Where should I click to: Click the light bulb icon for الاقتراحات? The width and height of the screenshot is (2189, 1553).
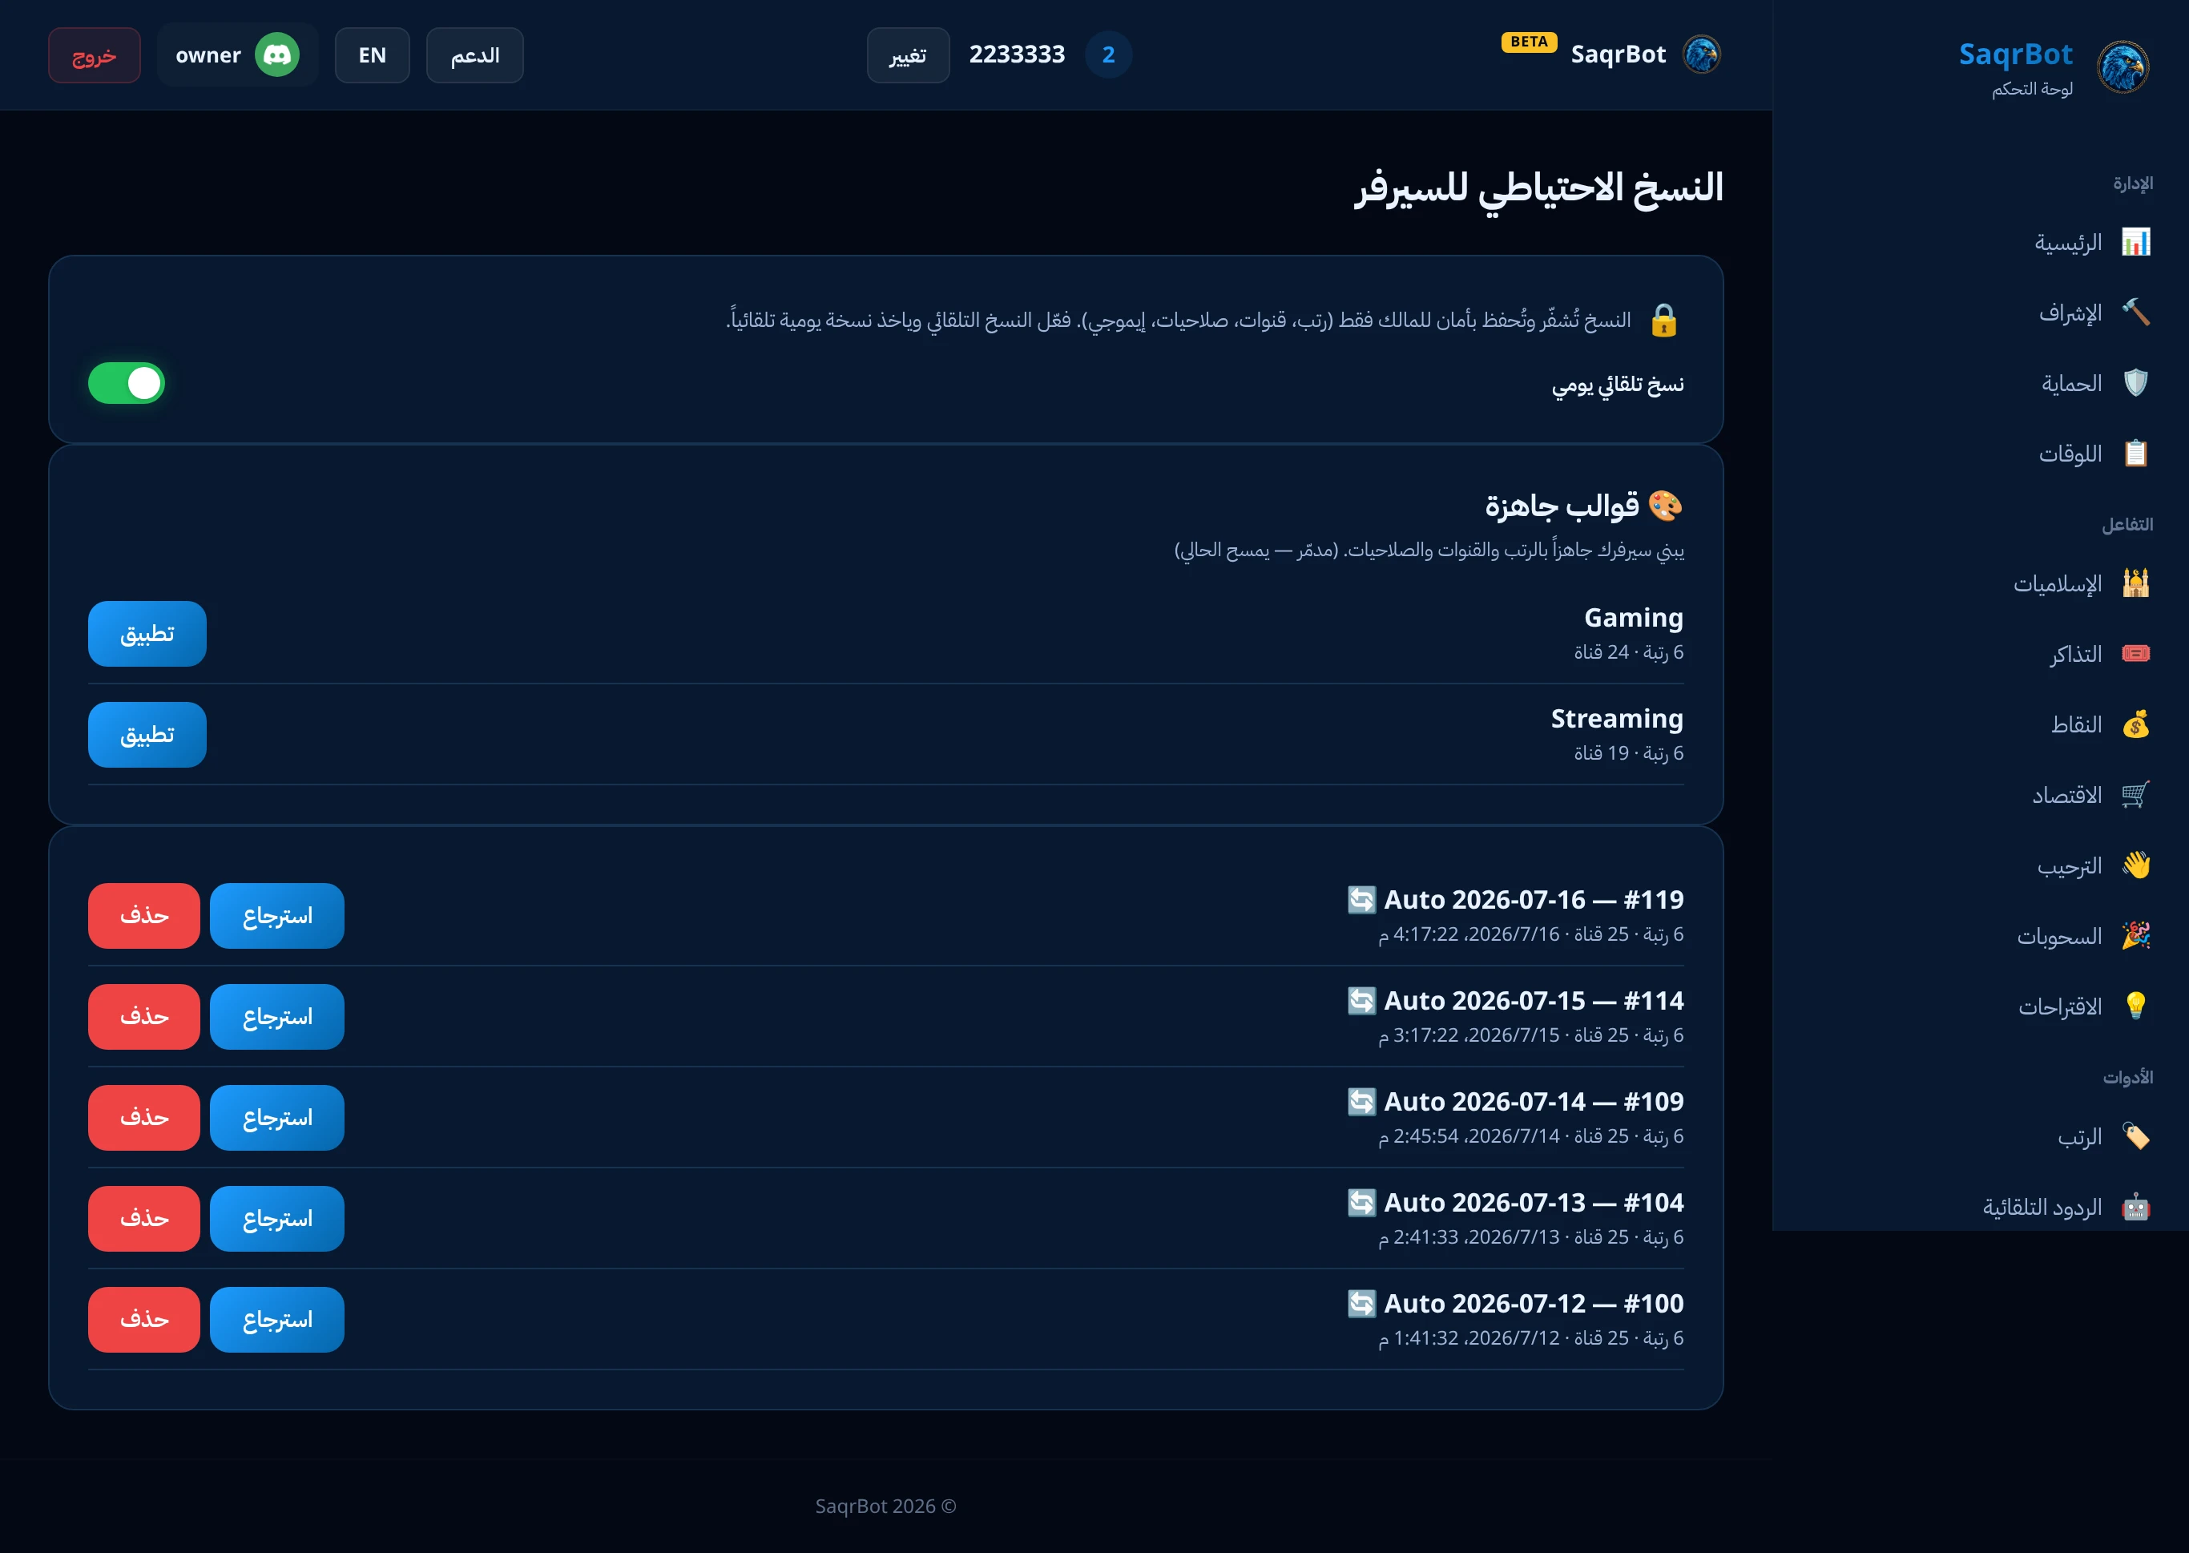pyautogui.click(x=2135, y=1005)
